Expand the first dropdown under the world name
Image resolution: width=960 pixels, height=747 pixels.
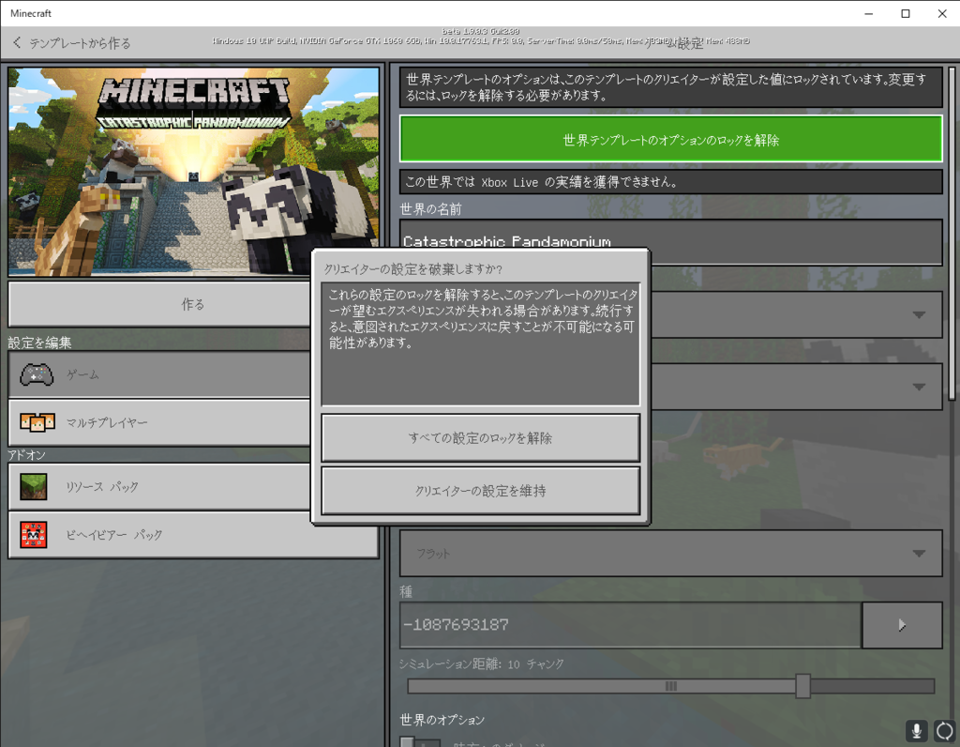point(796,314)
